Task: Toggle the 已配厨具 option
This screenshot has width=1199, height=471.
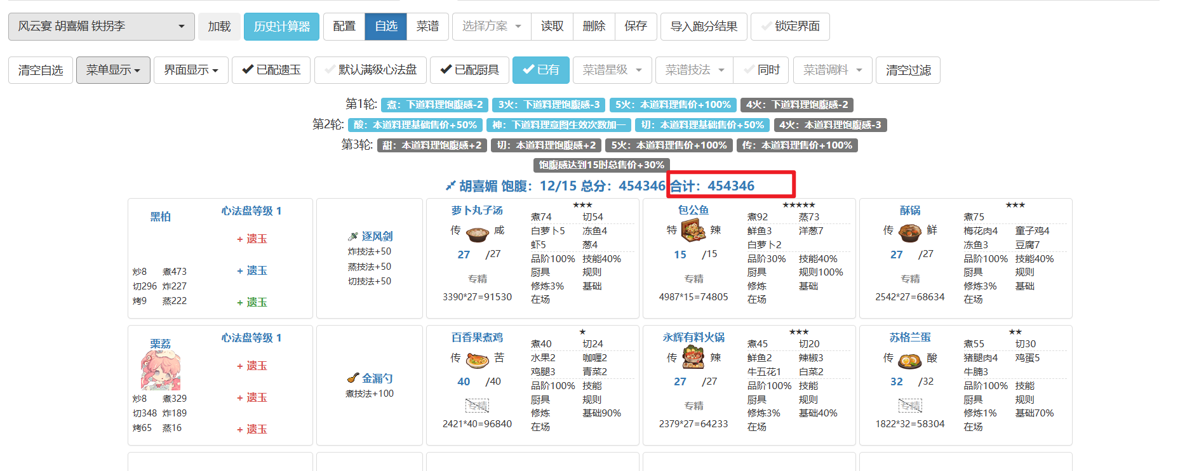Action: (x=469, y=70)
